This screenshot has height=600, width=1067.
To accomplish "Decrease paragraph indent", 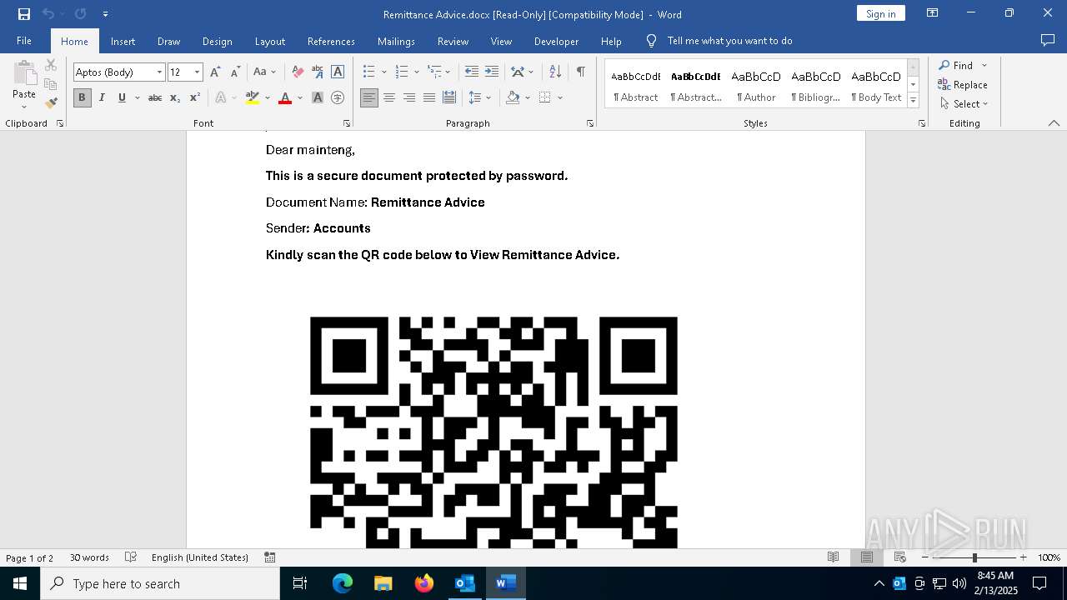I will click(472, 72).
